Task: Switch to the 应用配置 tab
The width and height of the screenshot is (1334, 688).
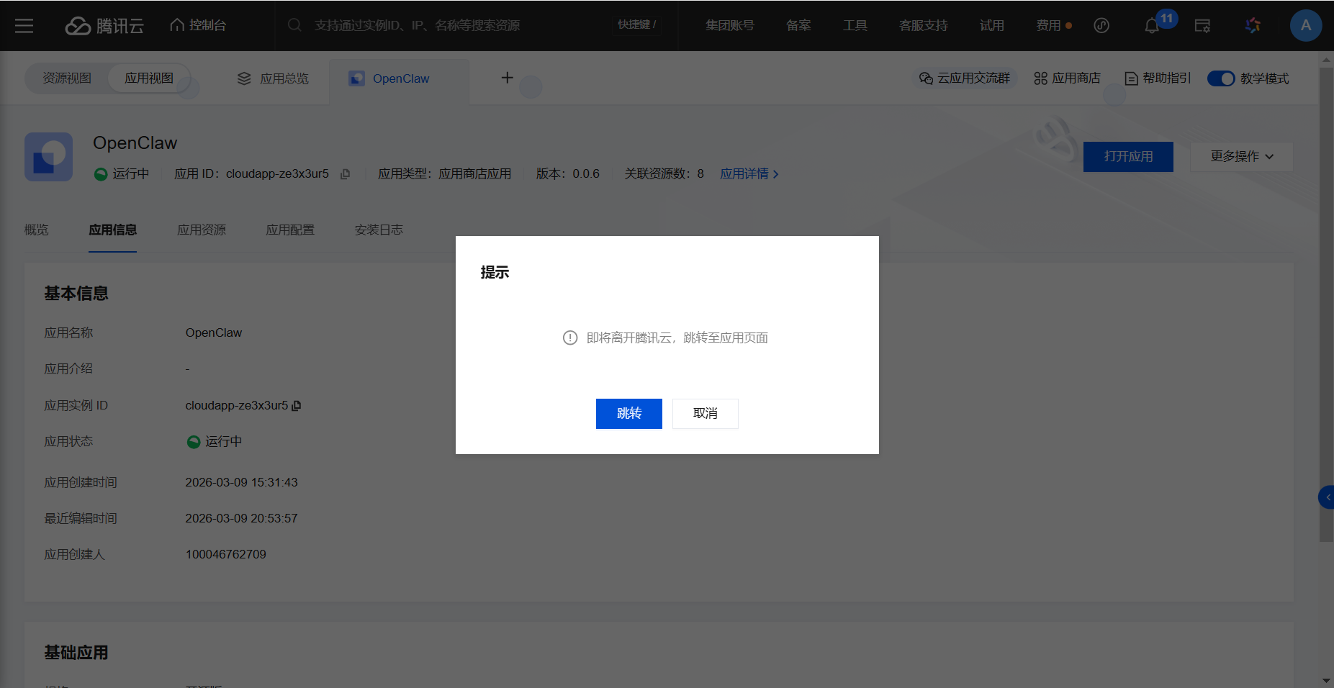Action: 290,230
